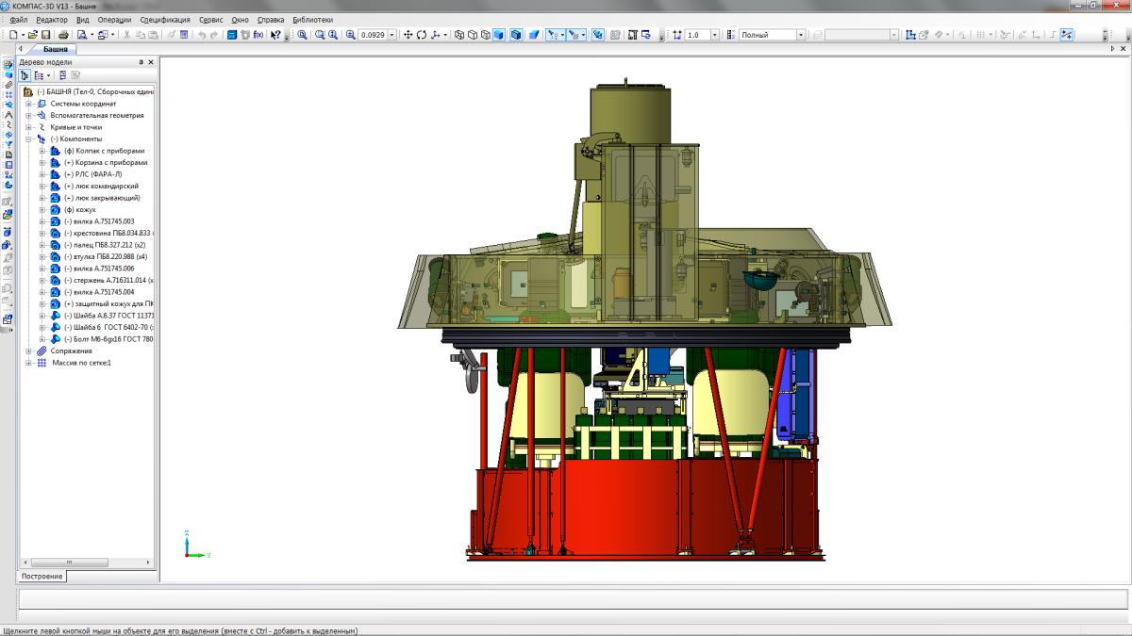
Task: Select the Rotate view tool
Action: (421, 35)
